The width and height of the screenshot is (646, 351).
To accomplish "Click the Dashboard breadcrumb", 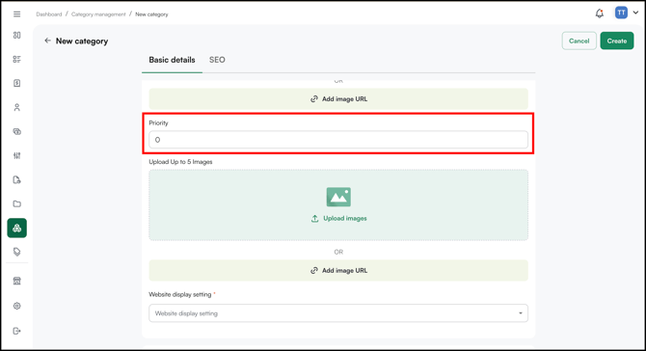I will (x=48, y=14).
